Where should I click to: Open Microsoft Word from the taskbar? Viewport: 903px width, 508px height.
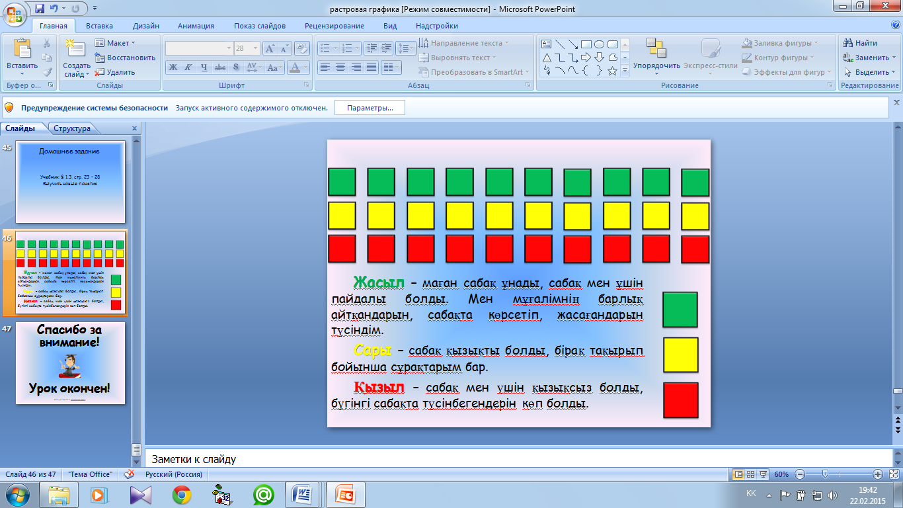pos(303,495)
